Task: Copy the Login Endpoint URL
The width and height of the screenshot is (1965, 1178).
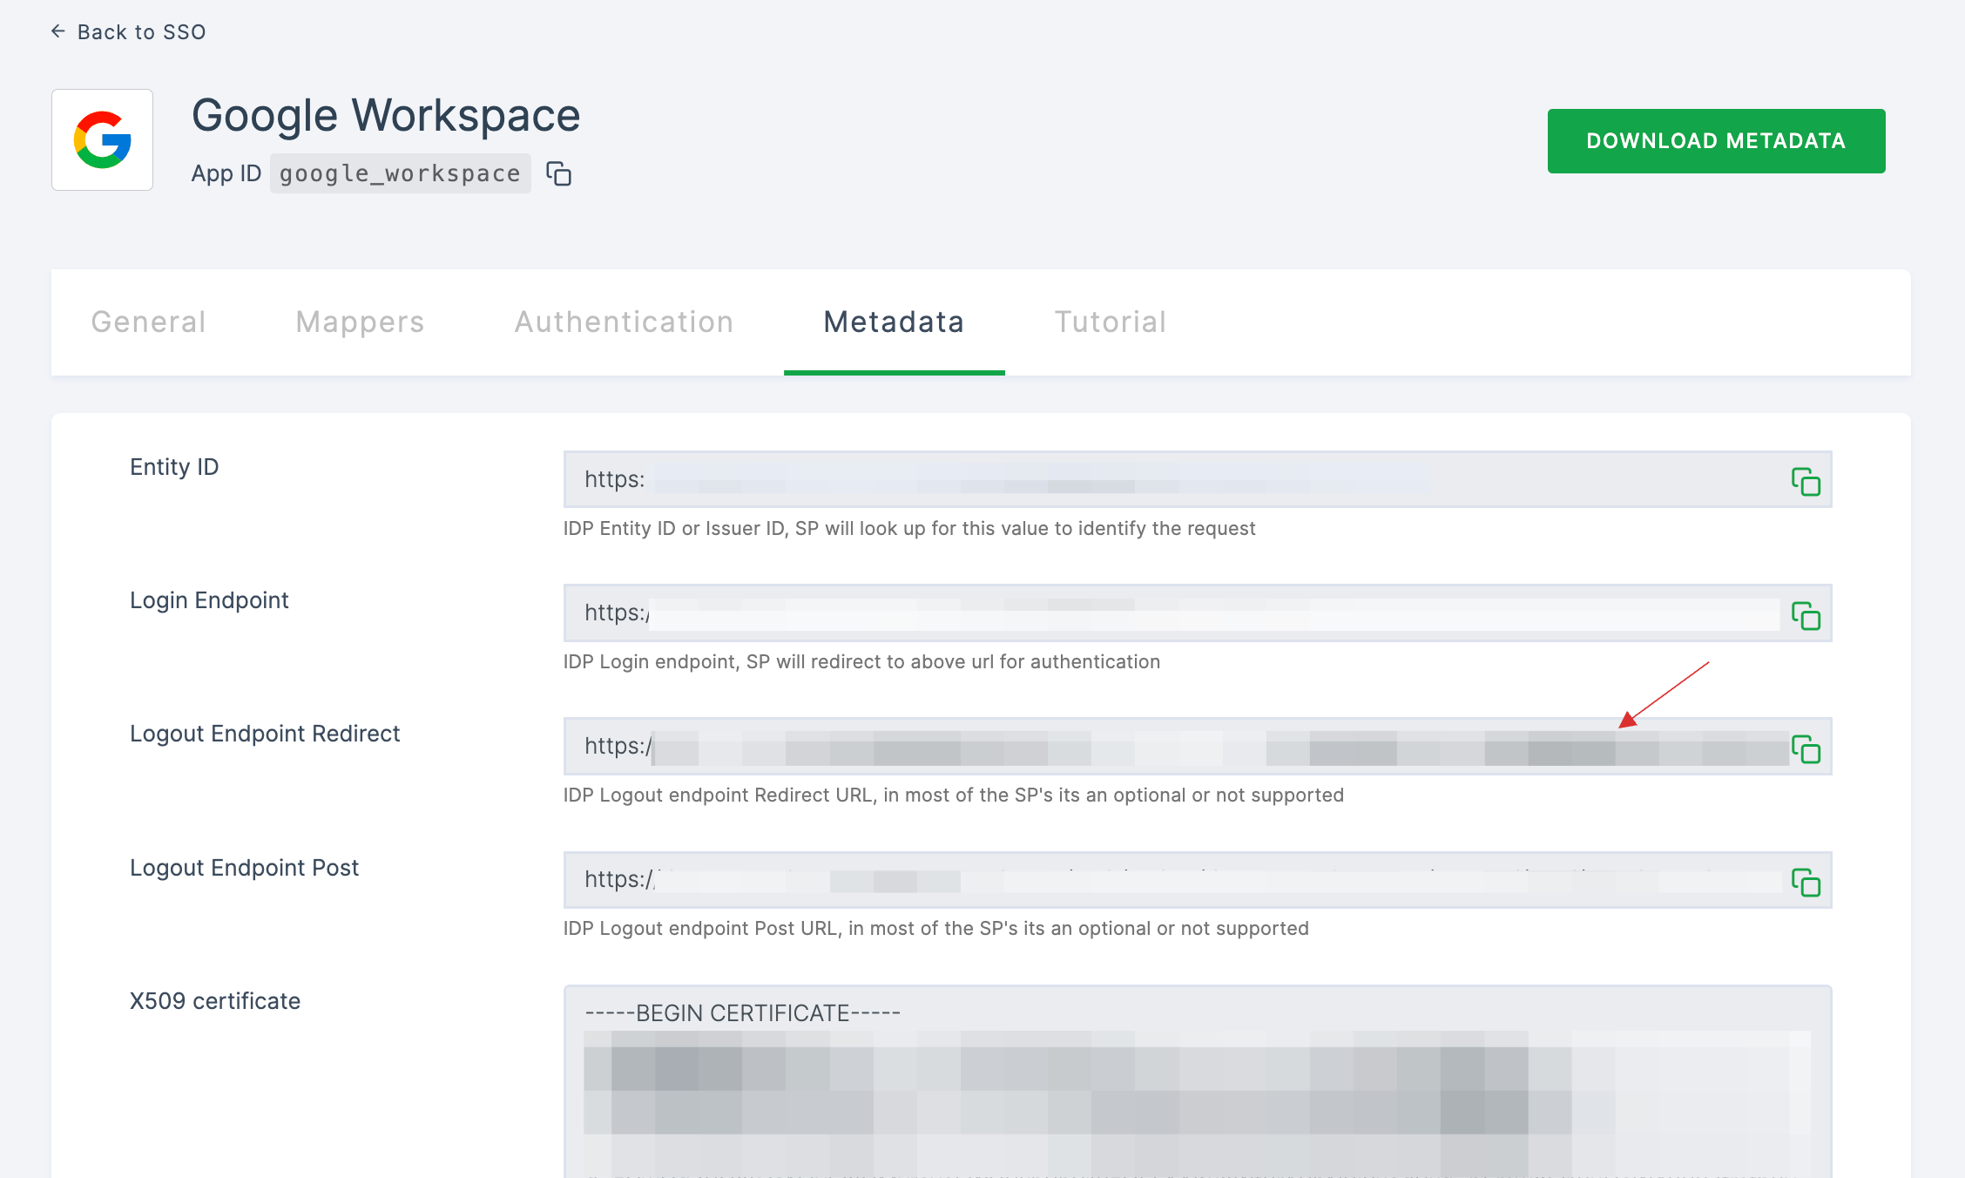Action: click(1806, 615)
